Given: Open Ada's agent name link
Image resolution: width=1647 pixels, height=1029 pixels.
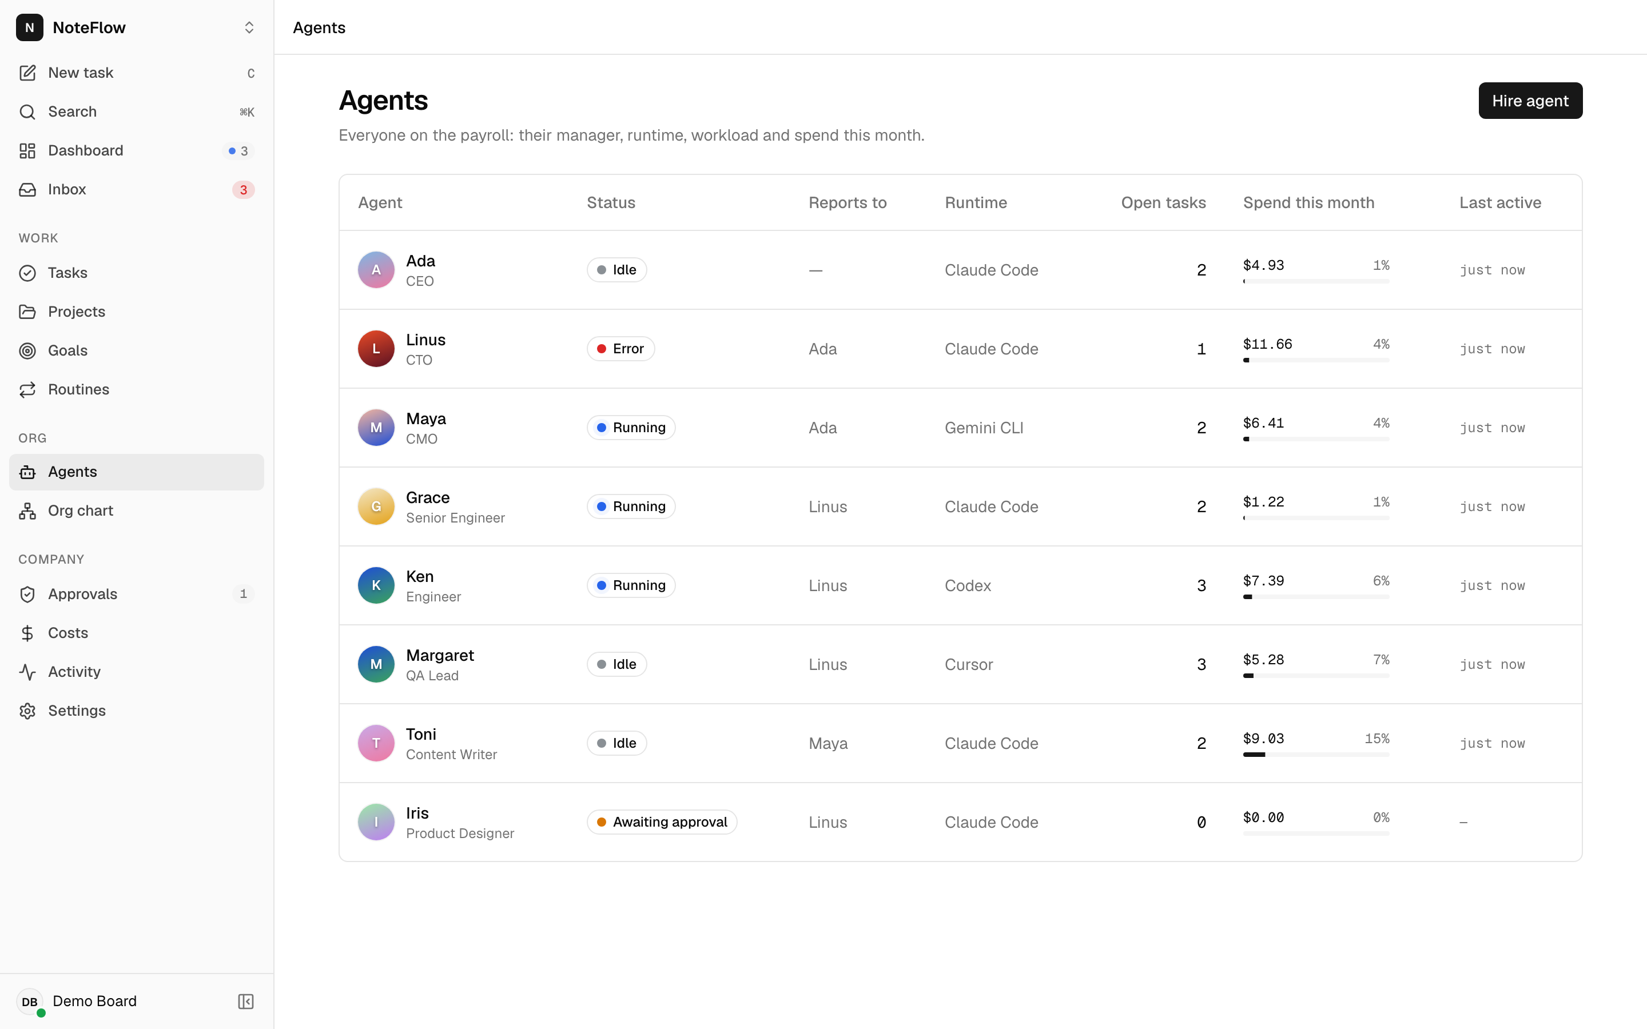Looking at the screenshot, I should tap(420, 261).
